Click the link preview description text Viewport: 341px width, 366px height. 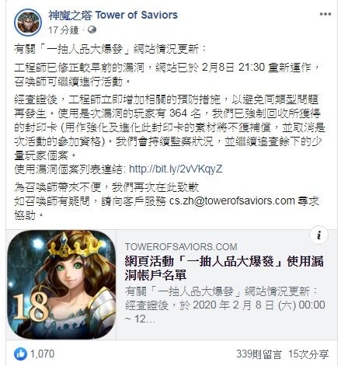(x=224, y=305)
